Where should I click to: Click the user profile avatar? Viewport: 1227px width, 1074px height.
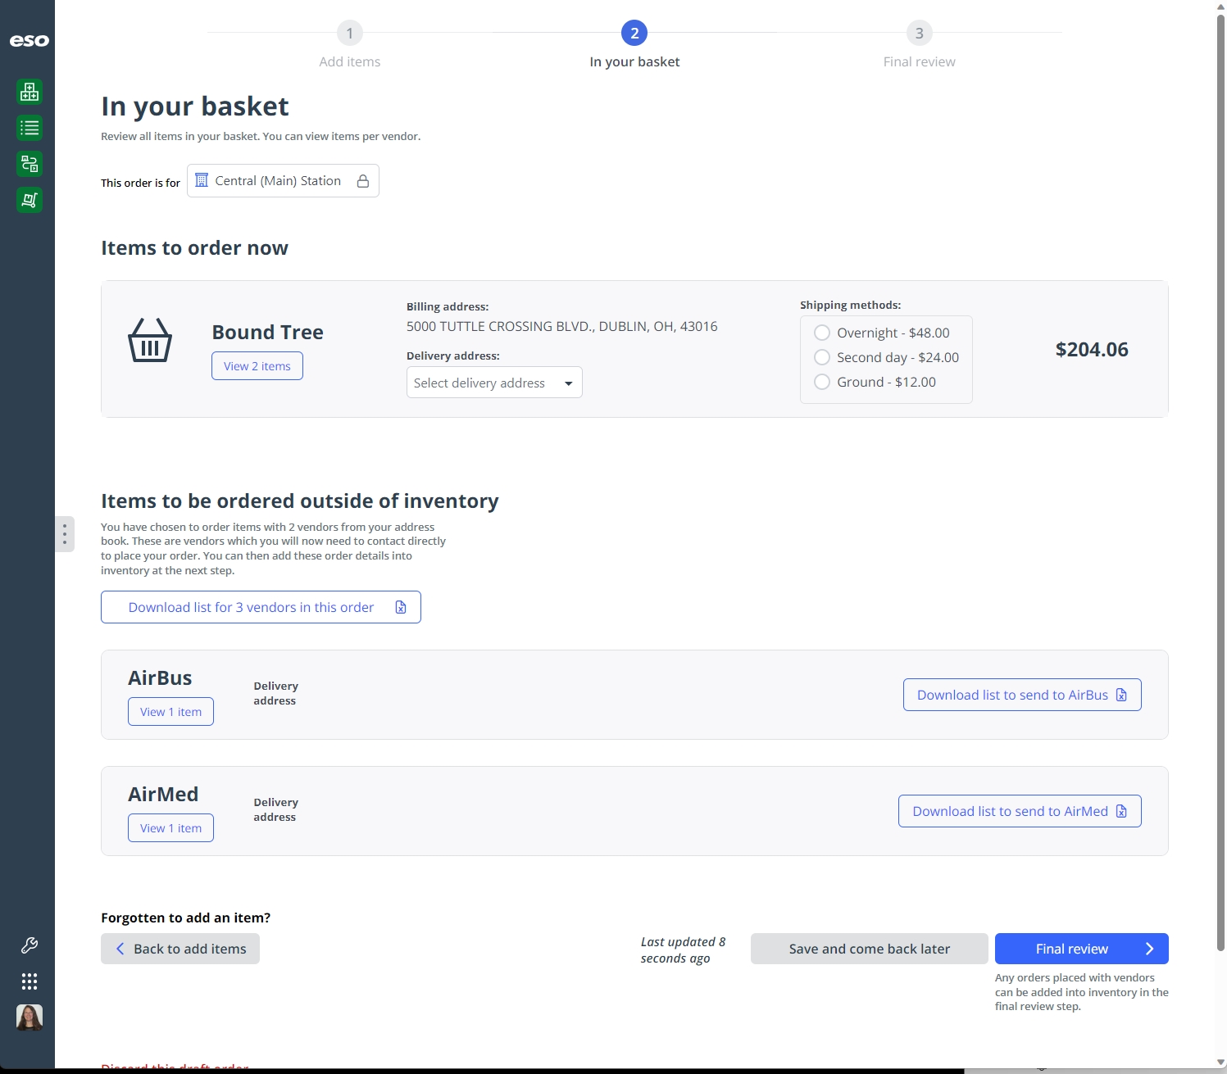coord(30,1017)
